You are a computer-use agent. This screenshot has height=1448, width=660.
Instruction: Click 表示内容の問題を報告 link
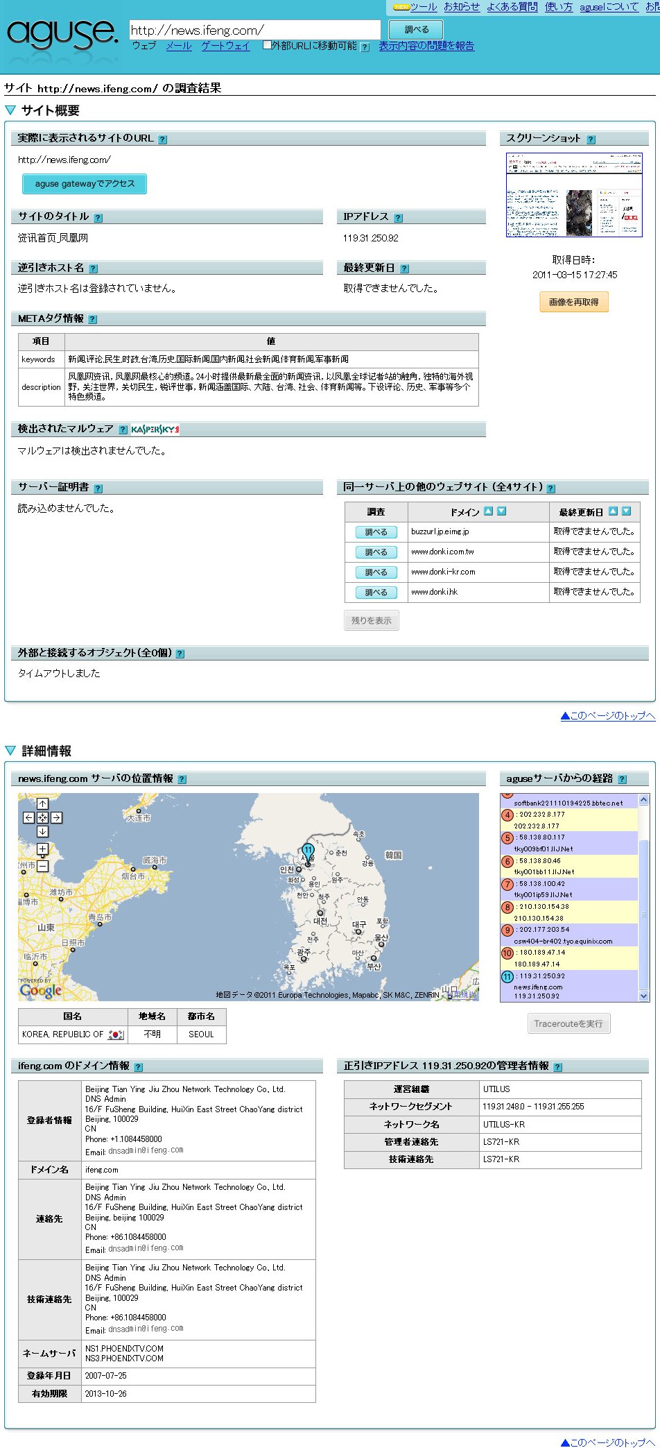click(426, 46)
